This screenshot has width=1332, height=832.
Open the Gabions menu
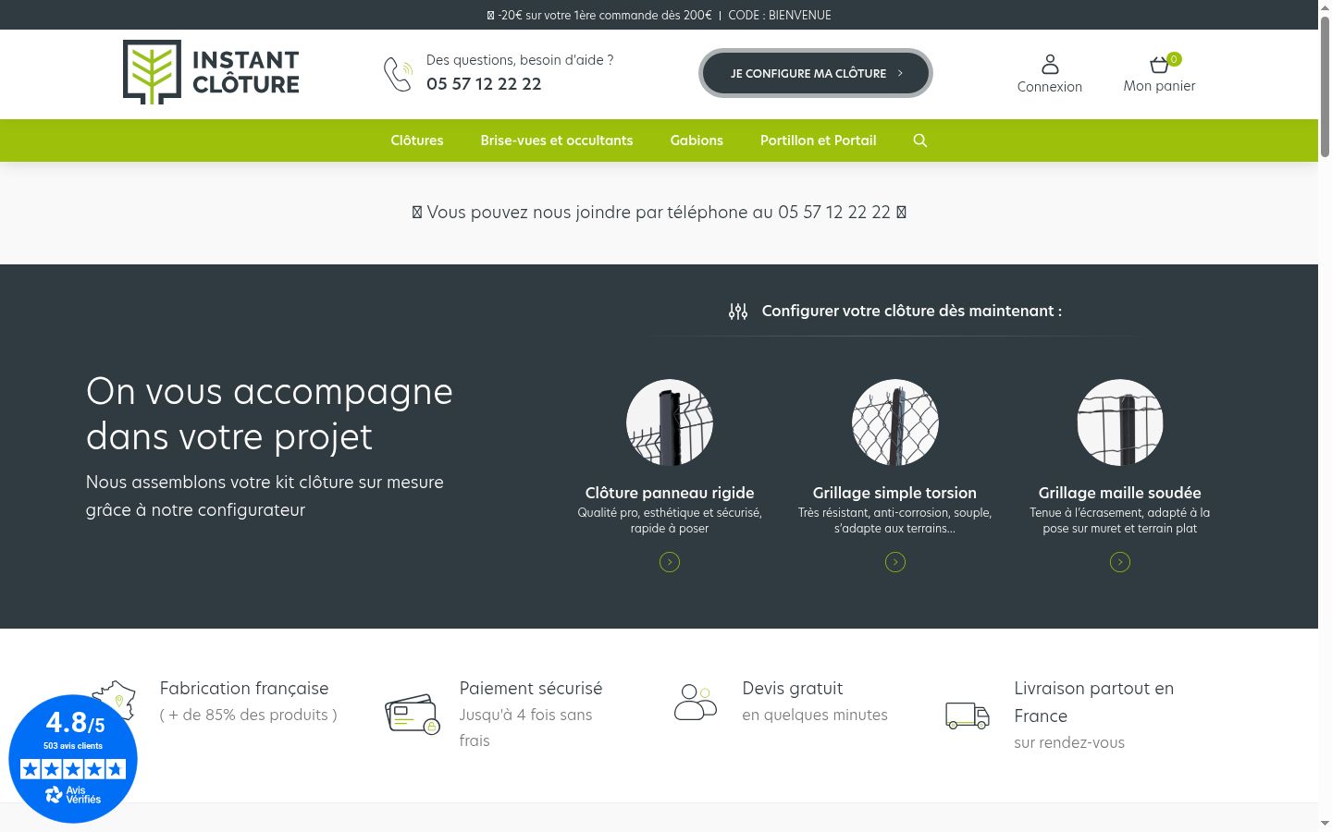click(697, 141)
